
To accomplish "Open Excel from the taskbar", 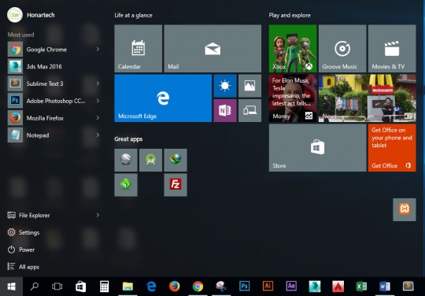I will pos(361,287).
